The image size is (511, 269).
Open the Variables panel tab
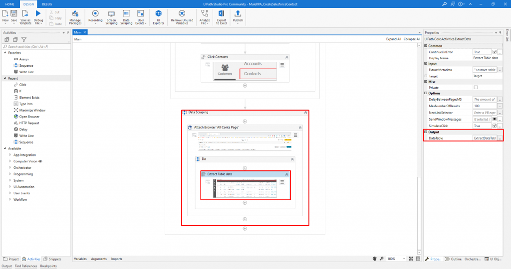click(x=80, y=259)
